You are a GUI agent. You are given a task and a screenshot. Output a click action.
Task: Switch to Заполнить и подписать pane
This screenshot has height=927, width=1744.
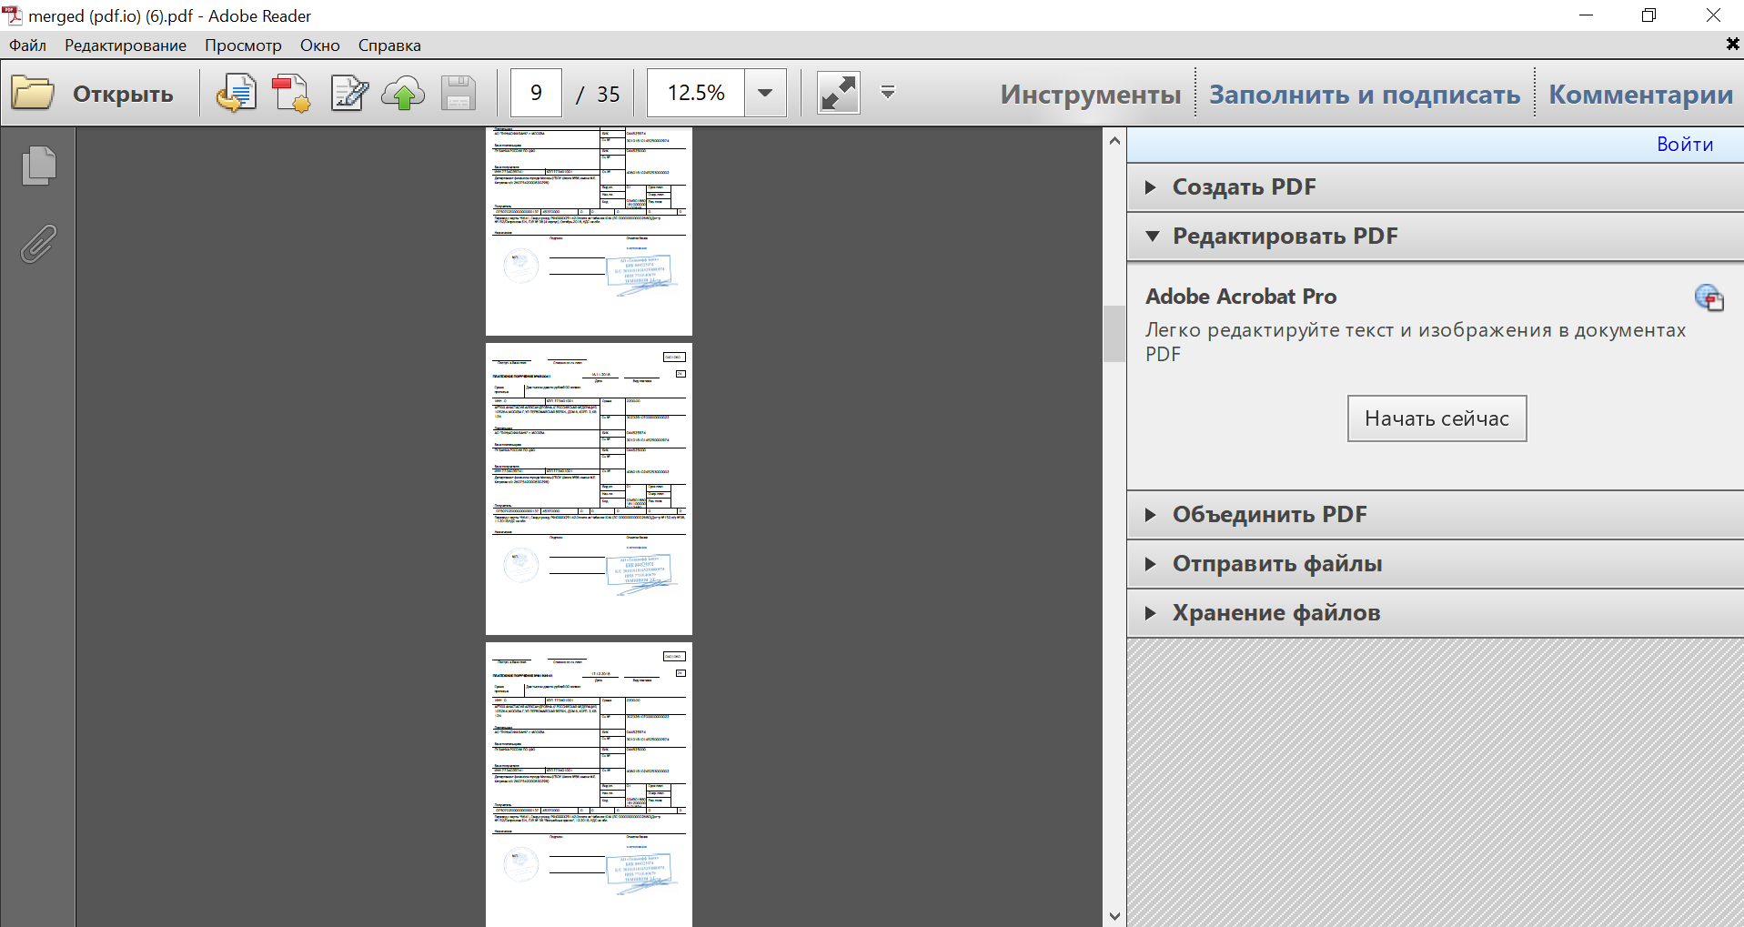[1365, 94]
